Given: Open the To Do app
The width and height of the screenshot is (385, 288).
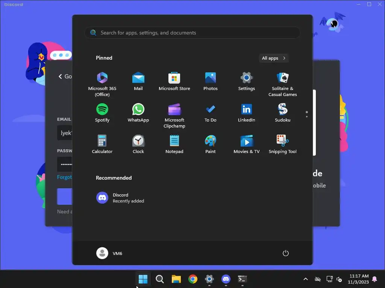Looking at the screenshot, I should coord(211,113).
